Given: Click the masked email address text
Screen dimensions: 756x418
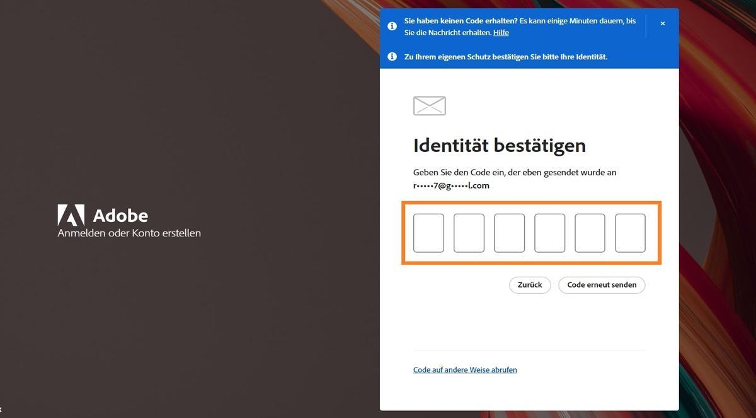Looking at the screenshot, I should tap(451, 185).
